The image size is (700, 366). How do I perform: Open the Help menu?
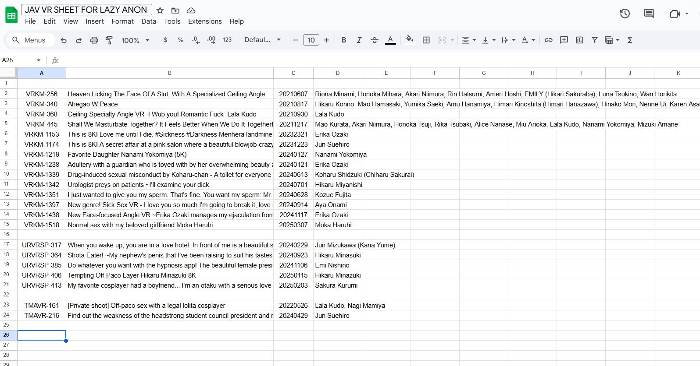[x=236, y=21]
